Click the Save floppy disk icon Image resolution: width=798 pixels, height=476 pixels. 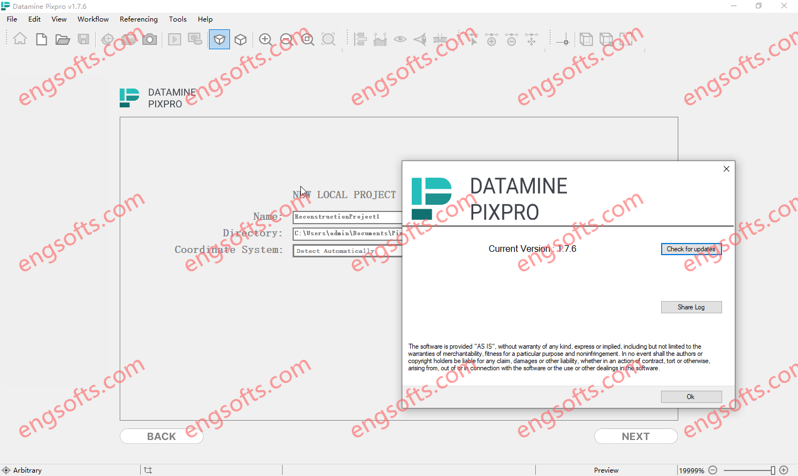tap(83, 39)
